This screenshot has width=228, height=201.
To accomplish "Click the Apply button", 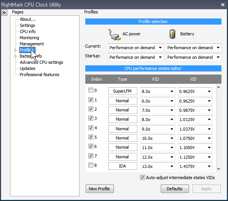I will (206, 189).
